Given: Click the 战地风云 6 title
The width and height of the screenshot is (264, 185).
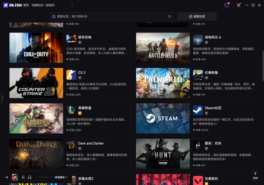Looking at the screenshot, I should [213, 37].
